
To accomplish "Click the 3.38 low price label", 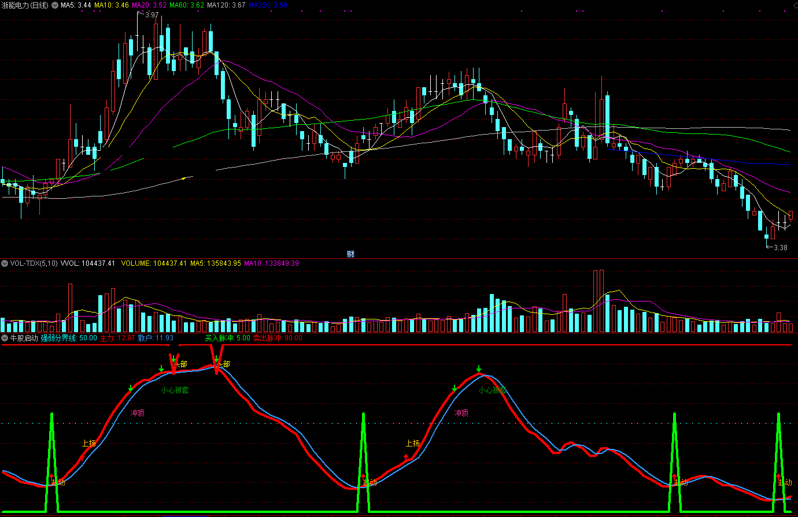I will 781,248.
